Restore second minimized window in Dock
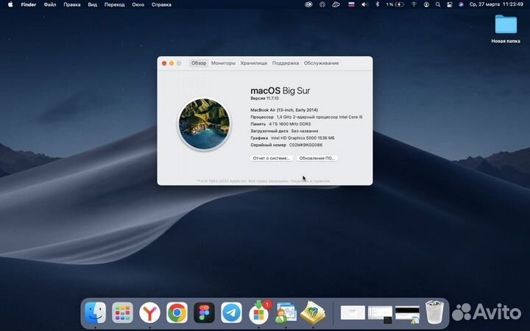Viewport: 530px width, 331px height. pyautogui.click(x=381, y=314)
